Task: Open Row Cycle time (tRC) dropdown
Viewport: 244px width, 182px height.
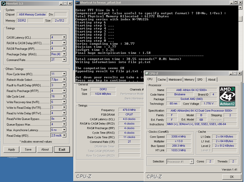Action: click(x=64, y=74)
